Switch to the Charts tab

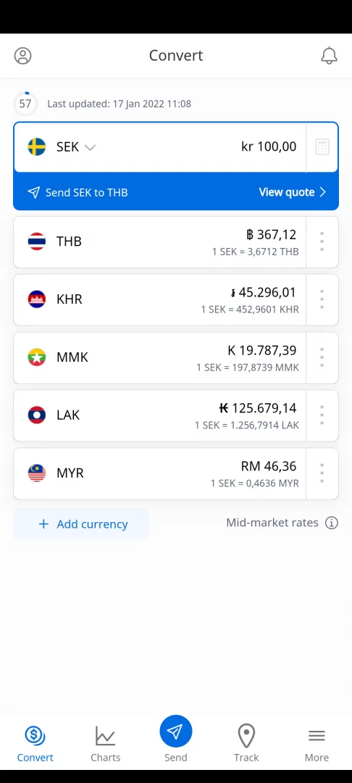[105, 744]
